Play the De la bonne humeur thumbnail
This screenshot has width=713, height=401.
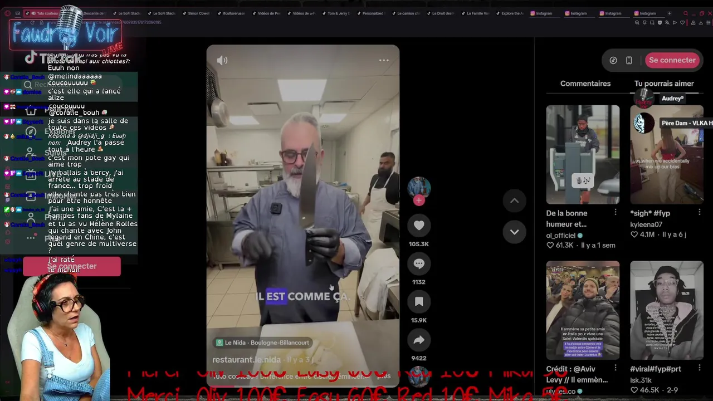click(583, 154)
